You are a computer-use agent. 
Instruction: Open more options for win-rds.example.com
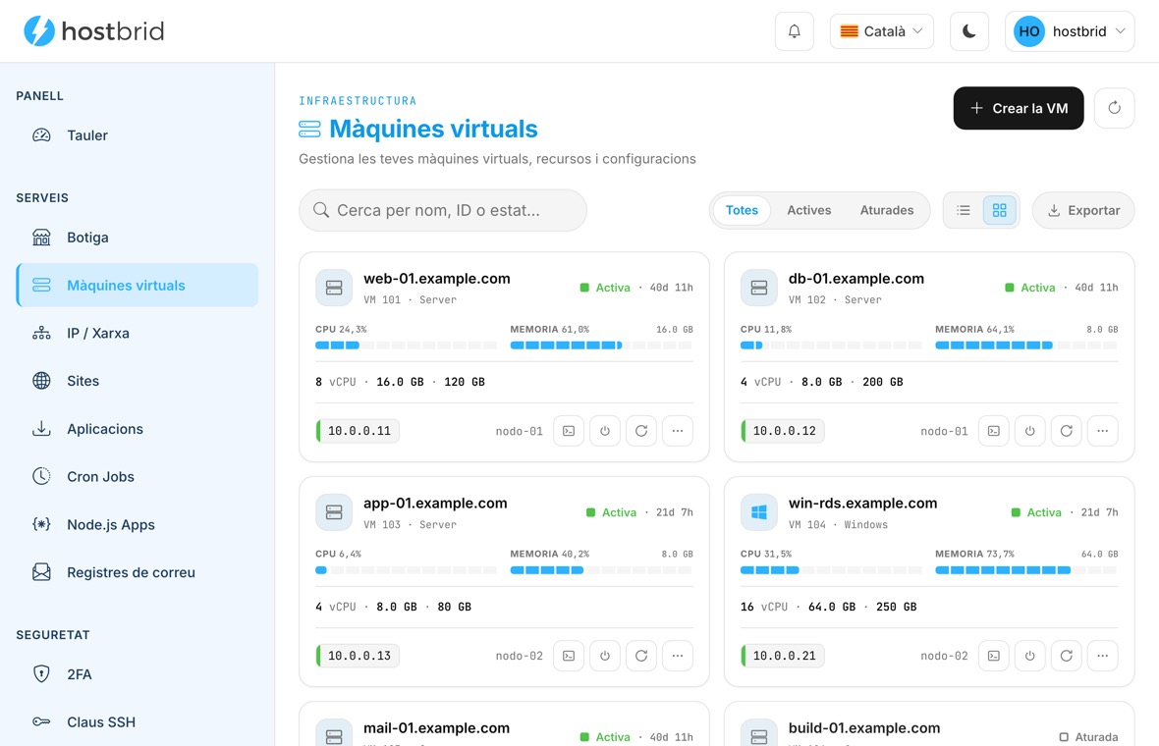(1102, 655)
